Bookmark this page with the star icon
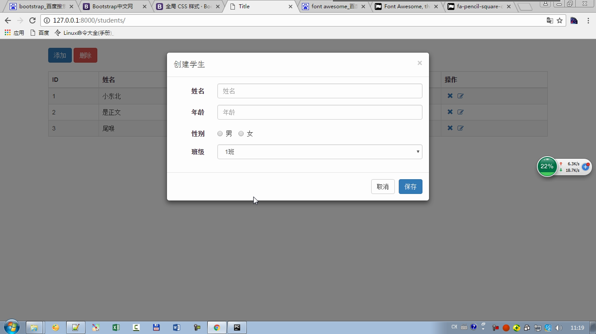This screenshot has width=596, height=334. point(560,20)
